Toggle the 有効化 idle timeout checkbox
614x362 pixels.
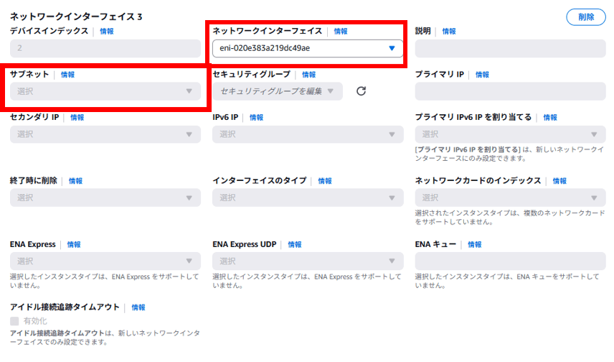[x=15, y=320]
